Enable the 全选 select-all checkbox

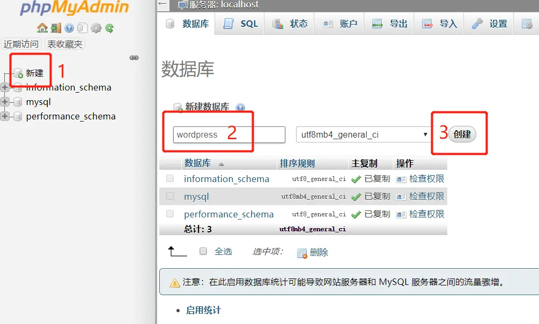coord(202,252)
